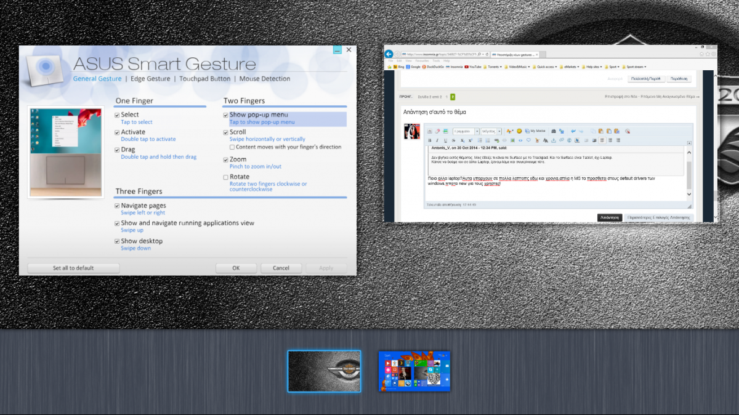Uncheck the Activate double-tap gesture
The height and width of the screenshot is (415, 739).
[117, 132]
